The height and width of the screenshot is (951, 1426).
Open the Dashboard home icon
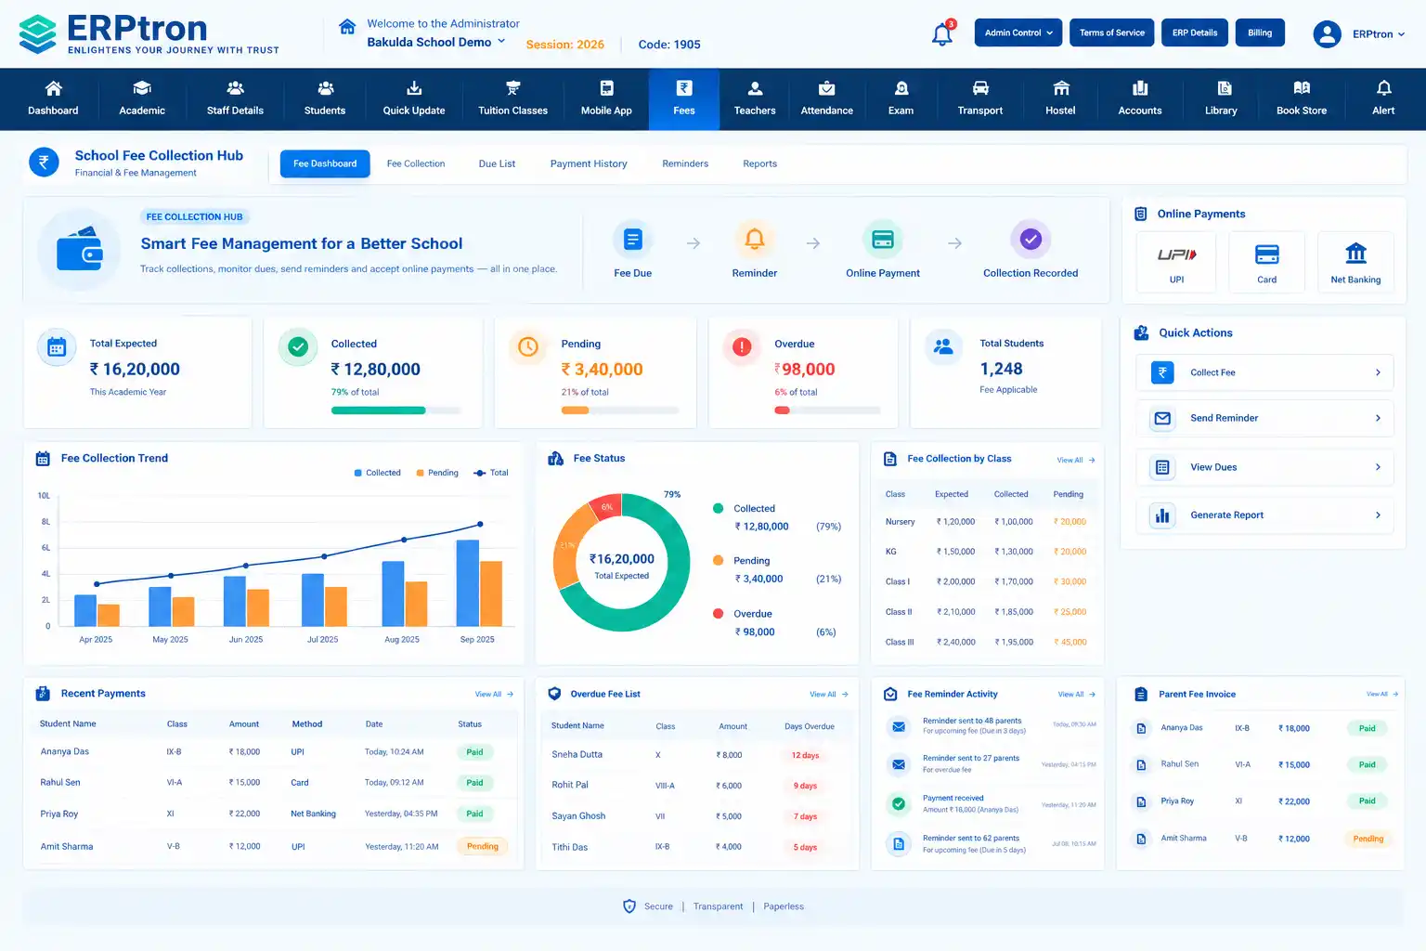(x=54, y=88)
